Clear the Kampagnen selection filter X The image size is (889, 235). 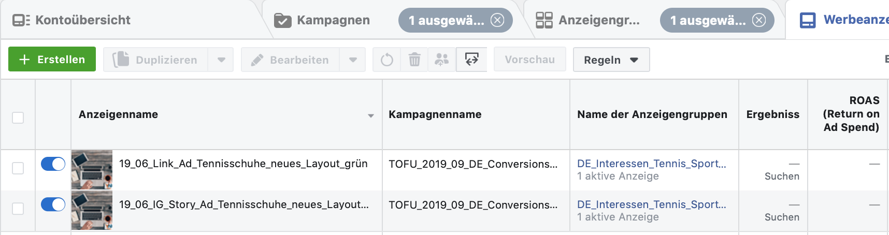497,20
